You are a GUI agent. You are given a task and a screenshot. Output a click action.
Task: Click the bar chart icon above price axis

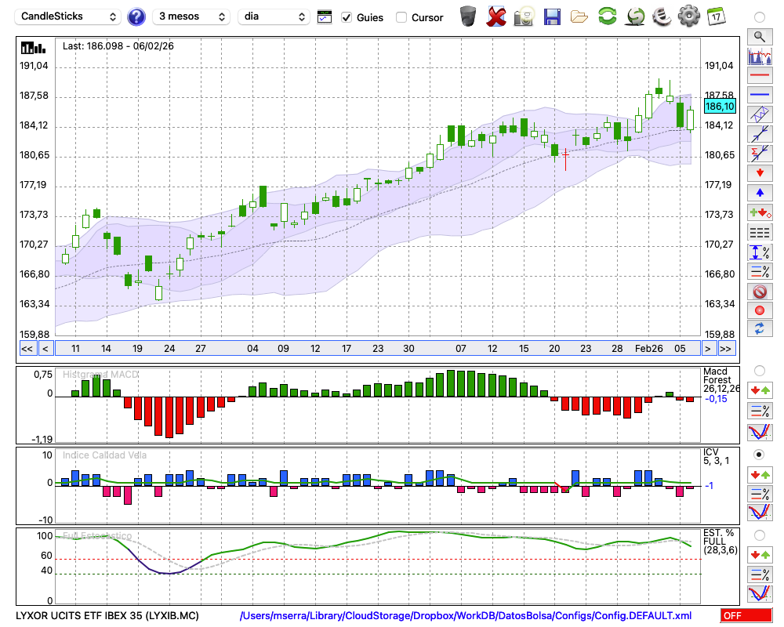[33, 48]
